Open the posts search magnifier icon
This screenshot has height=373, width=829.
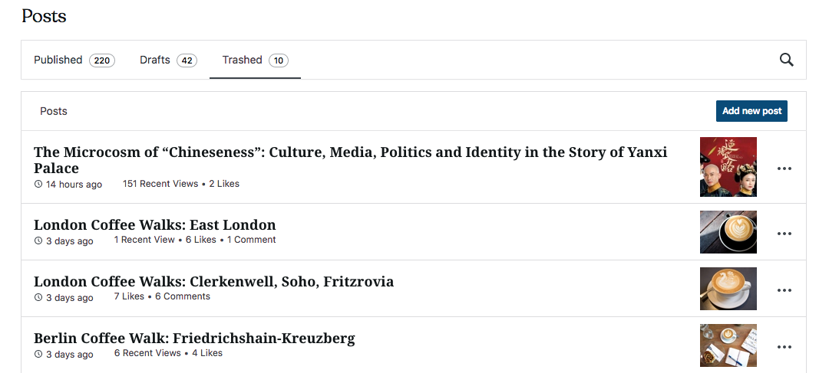click(x=786, y=60)
